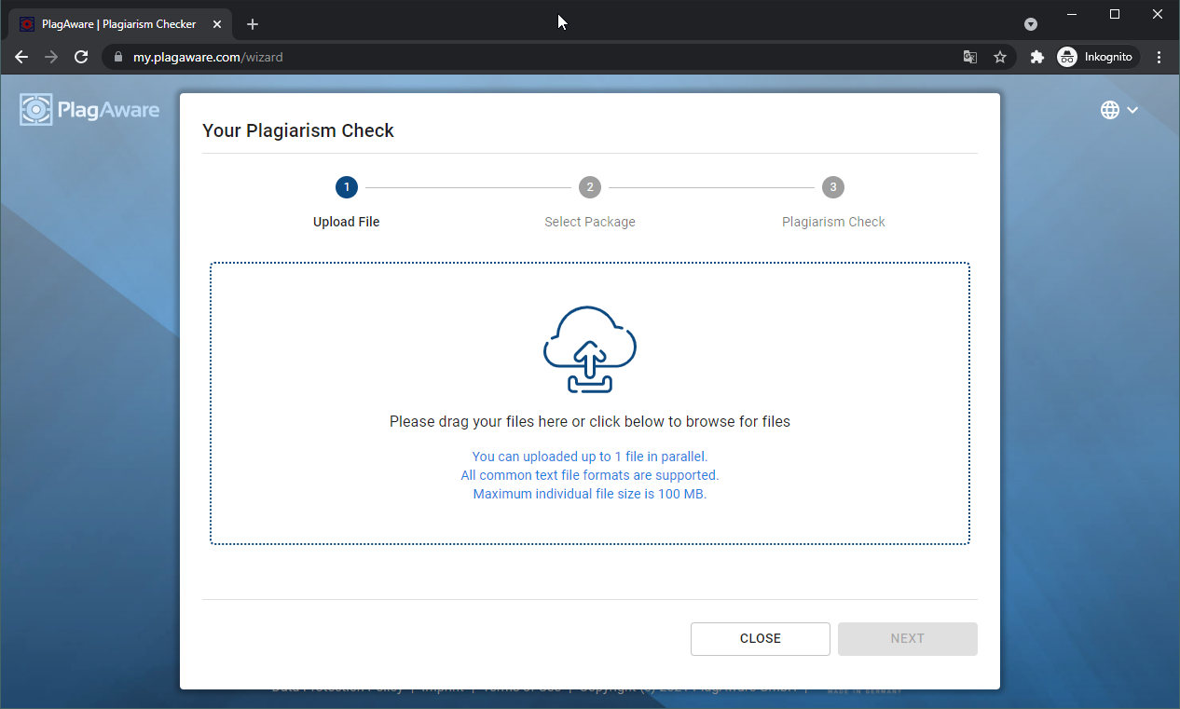Select step 1 Upload File circle

tap(347, 187)
